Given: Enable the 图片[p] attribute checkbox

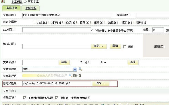Looking at the screenshot, I should tap(120, 22).
